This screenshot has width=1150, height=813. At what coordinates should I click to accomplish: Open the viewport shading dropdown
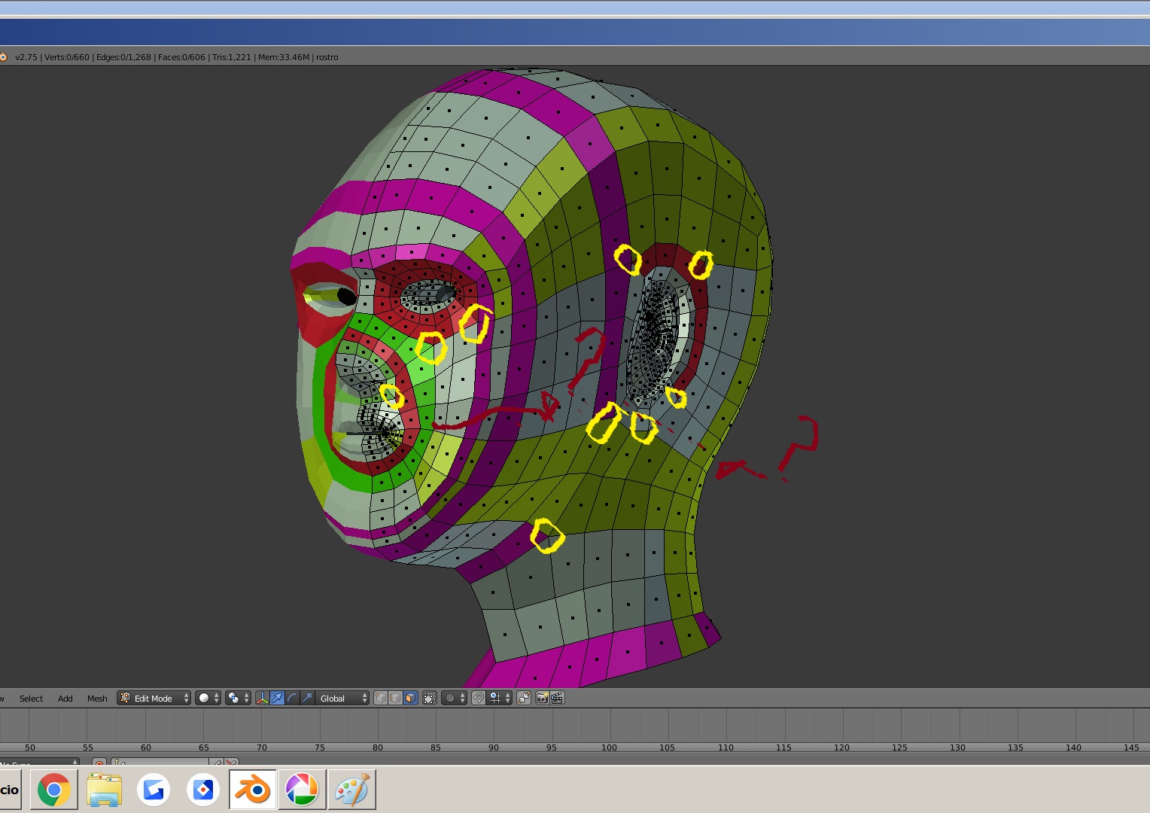pyautogui.click(x=208, y=698)
